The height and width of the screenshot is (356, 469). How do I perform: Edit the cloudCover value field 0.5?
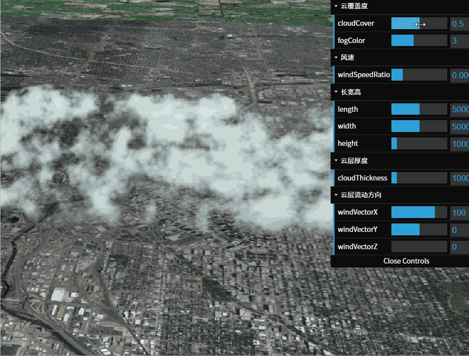pyautogui.click(x=460, y=24)
